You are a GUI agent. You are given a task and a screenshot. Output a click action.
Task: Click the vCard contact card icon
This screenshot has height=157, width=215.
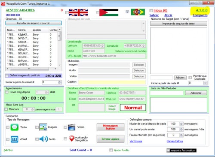click(x=15, y=139)
